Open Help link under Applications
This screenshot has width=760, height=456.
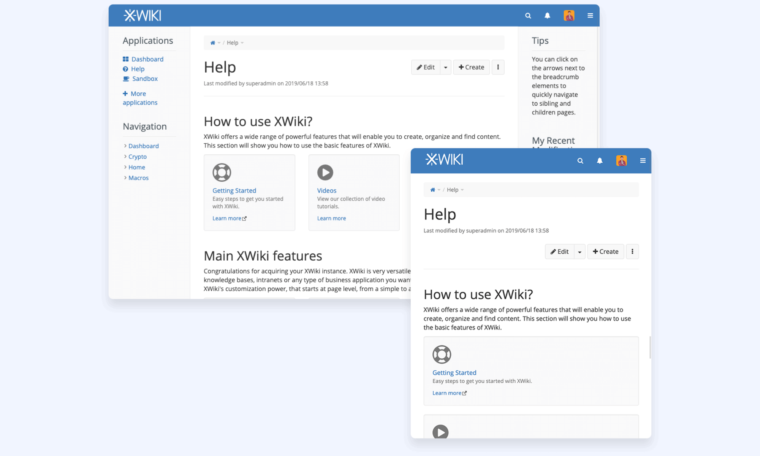click(138, 69)
